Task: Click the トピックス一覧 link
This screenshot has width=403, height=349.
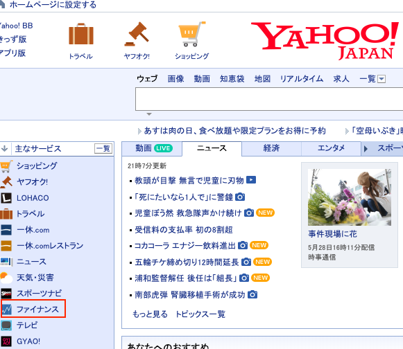Action: tap(200, 314)
